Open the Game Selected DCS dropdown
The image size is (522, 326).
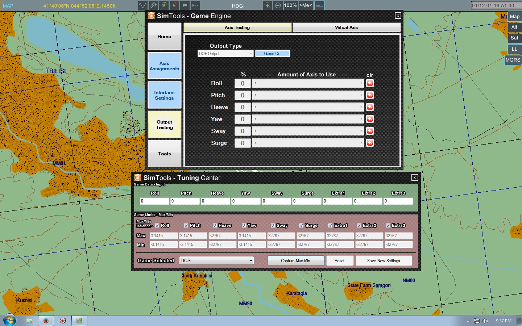pyautogui.click(x=216, y=261)
